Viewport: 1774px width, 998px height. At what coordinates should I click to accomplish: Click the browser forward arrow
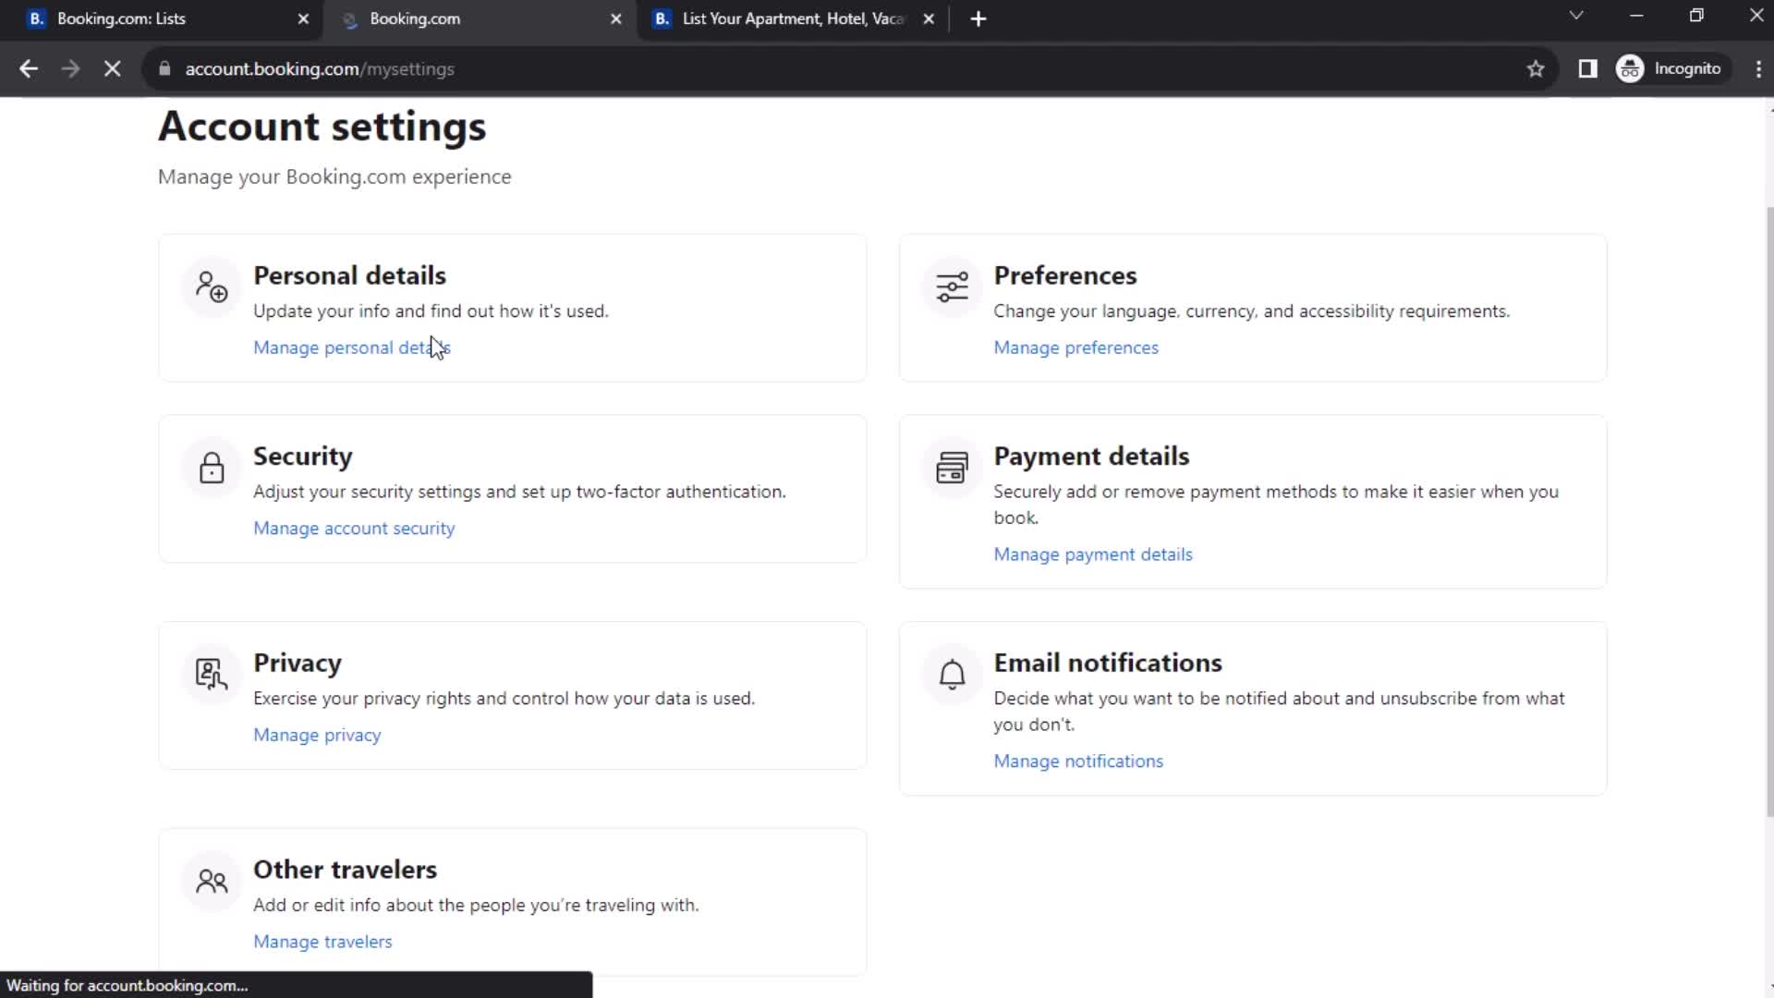point(70,68)
